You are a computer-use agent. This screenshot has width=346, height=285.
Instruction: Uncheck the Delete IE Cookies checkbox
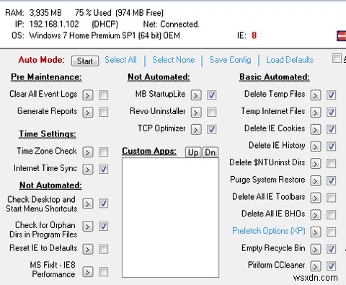coord(331,129)
